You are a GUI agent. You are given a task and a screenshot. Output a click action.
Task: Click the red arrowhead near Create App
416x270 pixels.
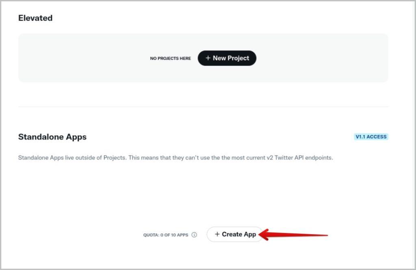click(264, 235)
